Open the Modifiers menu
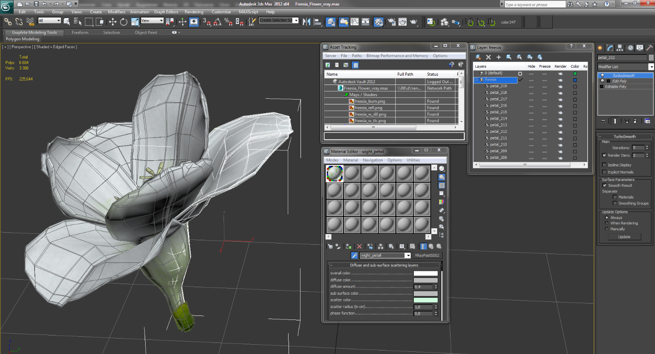 116,12
